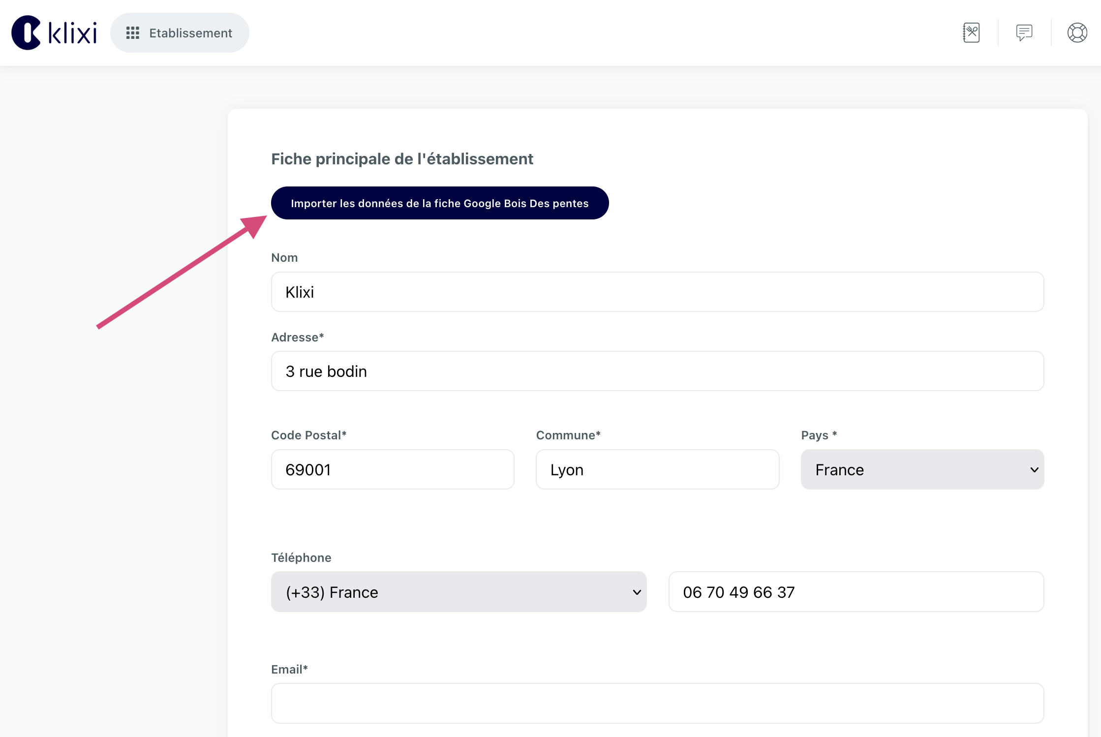
Task: Focus the empty Email input field
Action: (657, 703)
